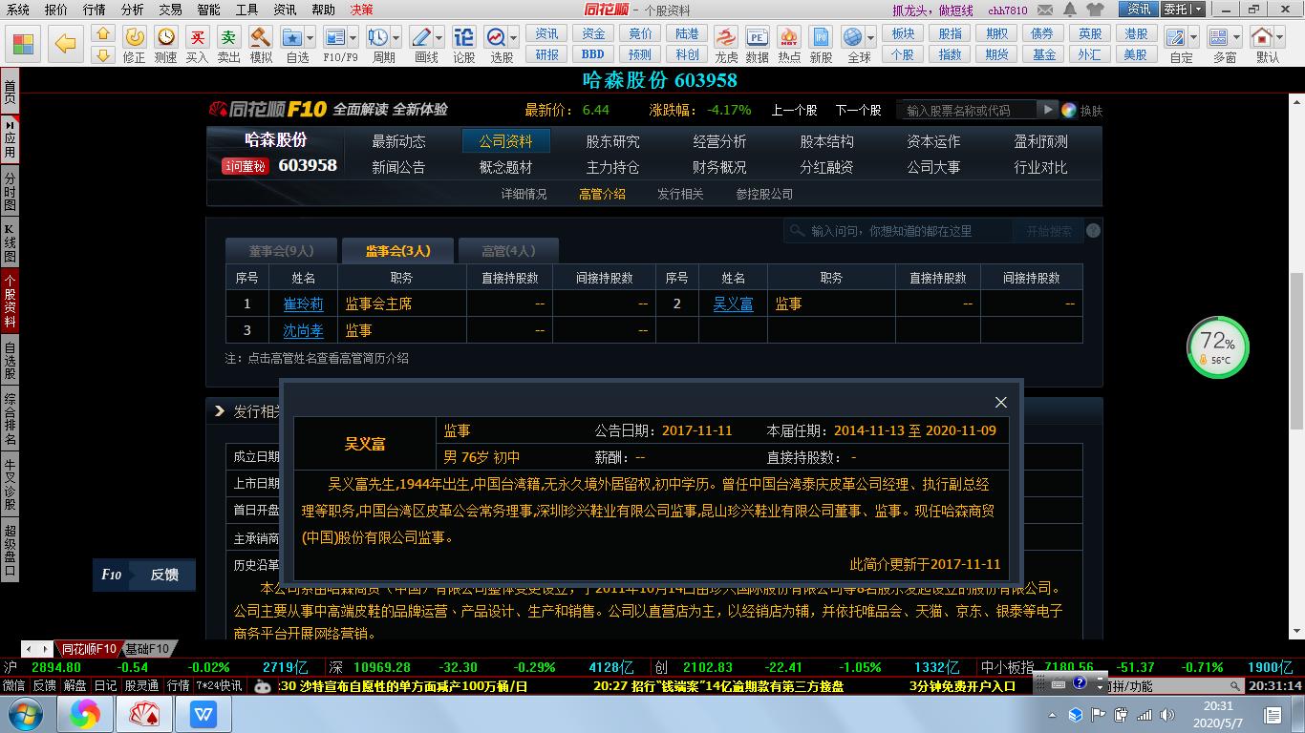Screen dimensions: 1305x733
Task: Click the 换肤 color wheel icon
Action: (1069, 110)
